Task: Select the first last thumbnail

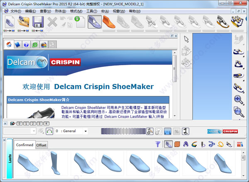Action: pyautogui.click(x=28, y=163)
